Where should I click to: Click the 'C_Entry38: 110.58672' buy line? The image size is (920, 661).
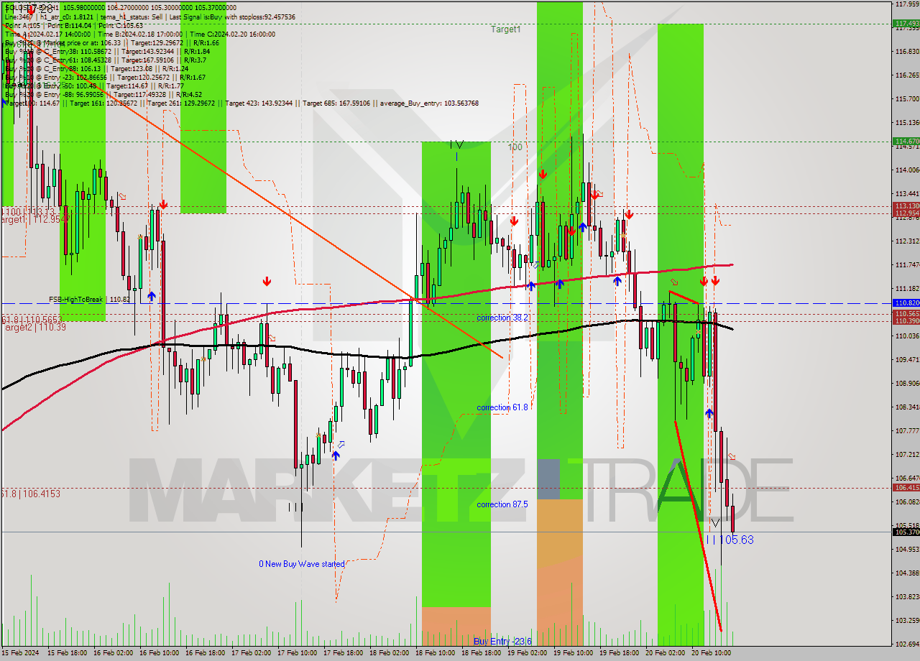pos(106,51)
